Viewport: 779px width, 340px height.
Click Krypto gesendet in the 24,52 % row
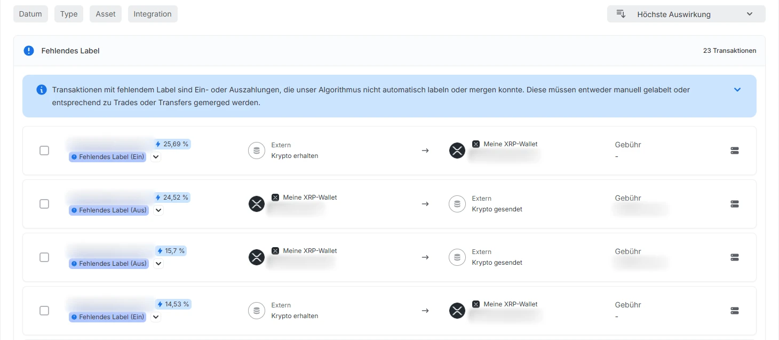[497, 209]
